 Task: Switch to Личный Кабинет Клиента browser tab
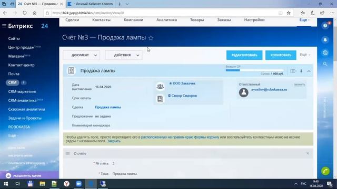tap(90, 4)
